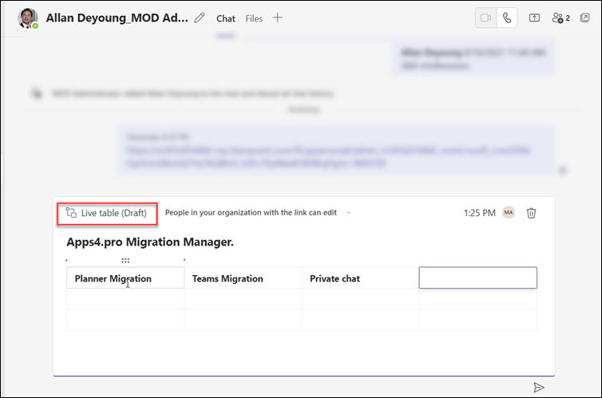Switch to the Files tab
The height and width of the screenshot is (398, 602).
pyautogui.click(x=254, y=18)
